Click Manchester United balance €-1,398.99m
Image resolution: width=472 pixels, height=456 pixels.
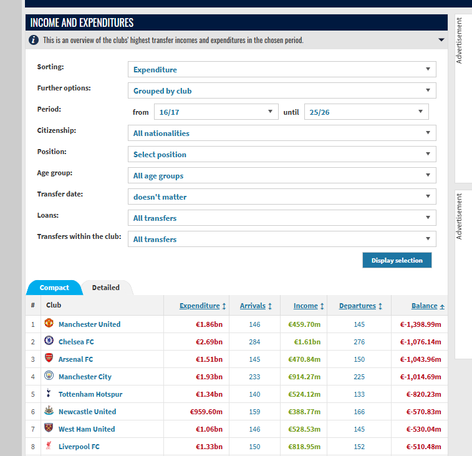click(x=420, y=324)
